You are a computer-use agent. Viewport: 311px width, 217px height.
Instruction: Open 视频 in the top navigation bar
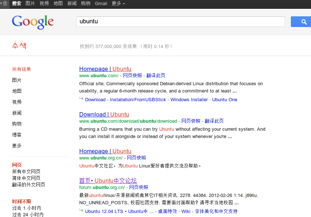point(44,4)
